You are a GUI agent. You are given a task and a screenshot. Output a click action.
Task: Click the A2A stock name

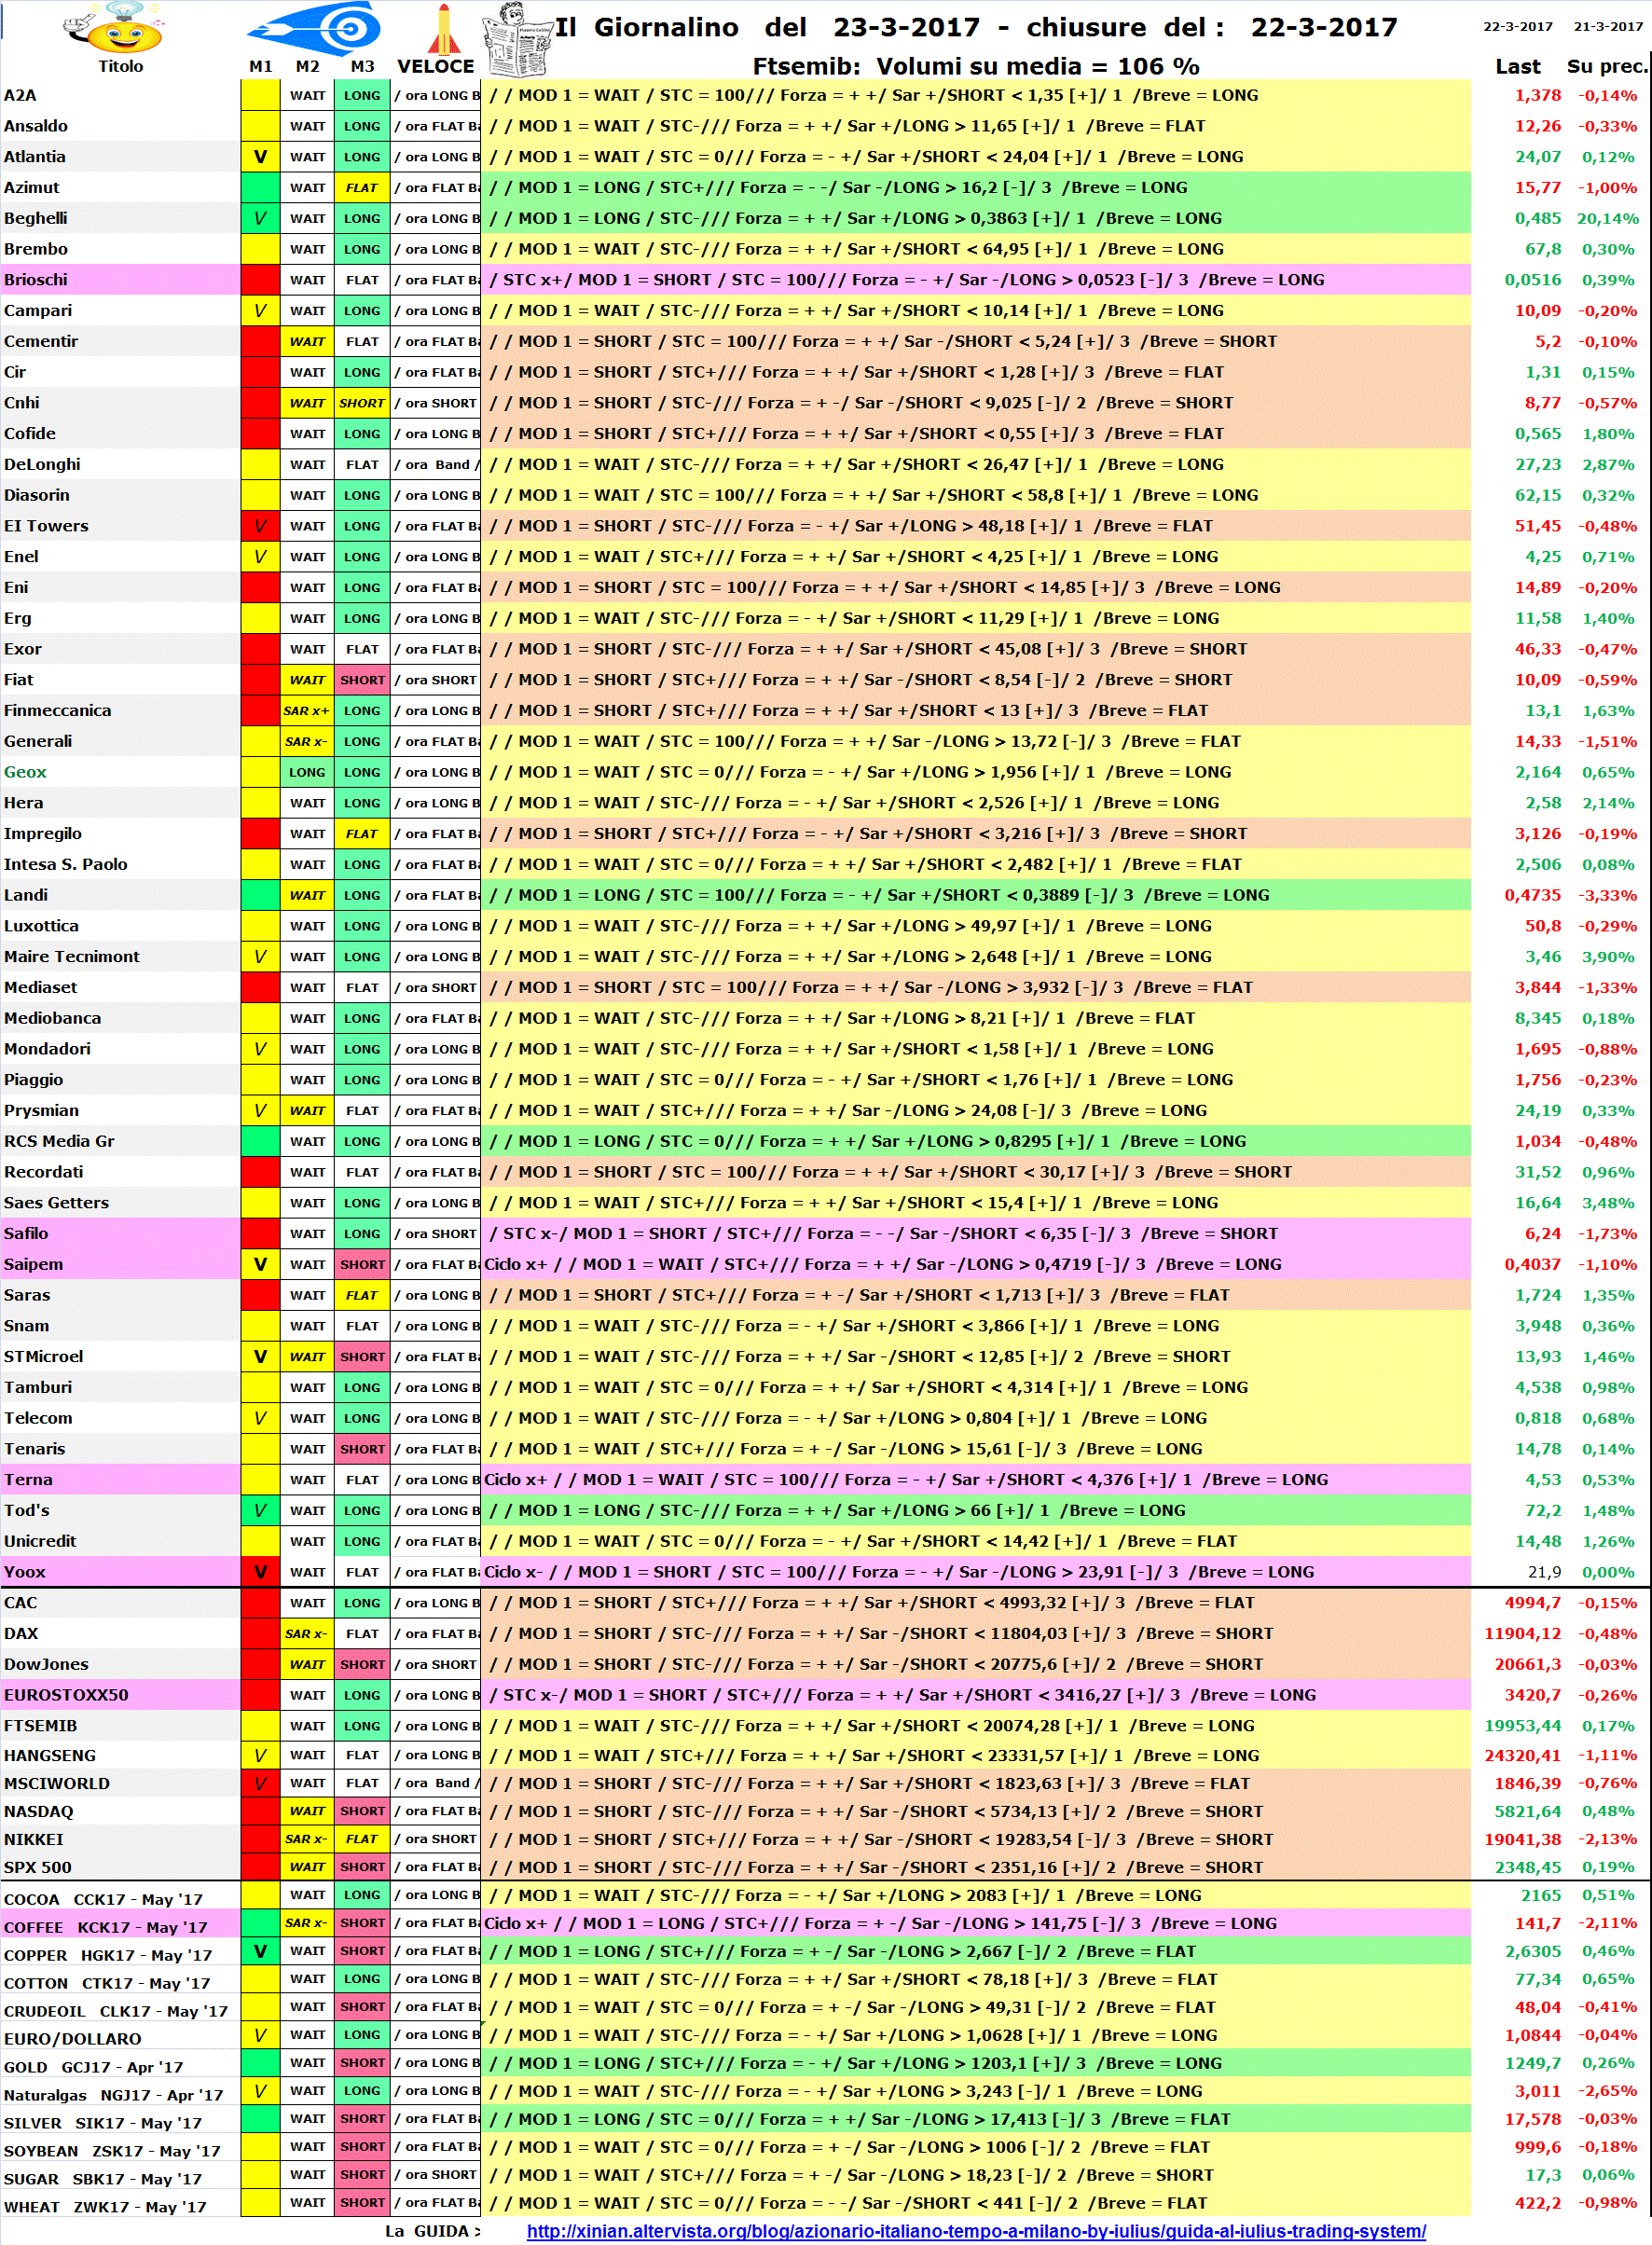[20, 95]
